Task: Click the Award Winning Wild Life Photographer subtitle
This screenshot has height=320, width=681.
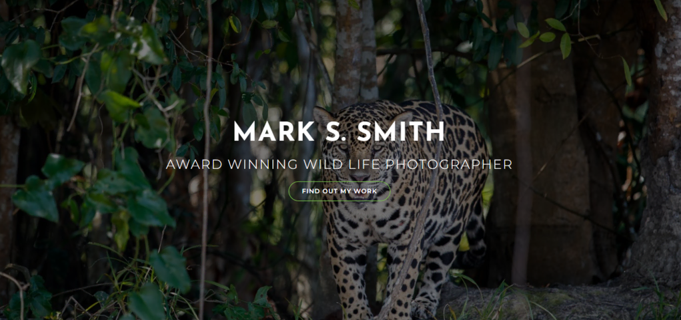Action: (x=339, y=164)
